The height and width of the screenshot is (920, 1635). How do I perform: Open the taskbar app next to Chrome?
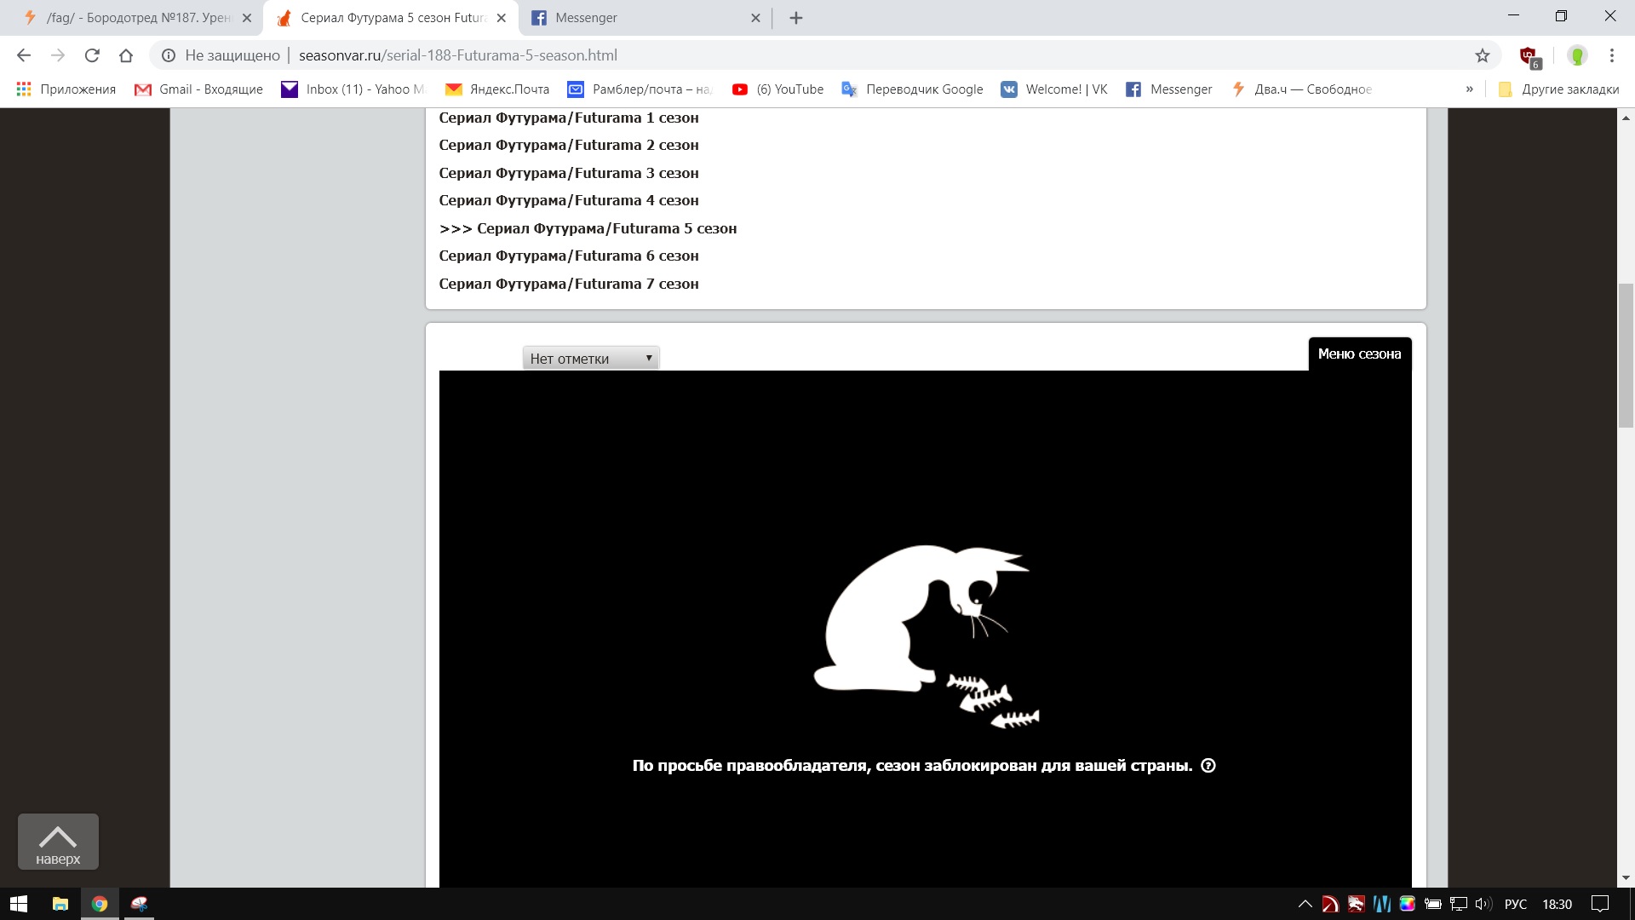(x=140, y=904)
